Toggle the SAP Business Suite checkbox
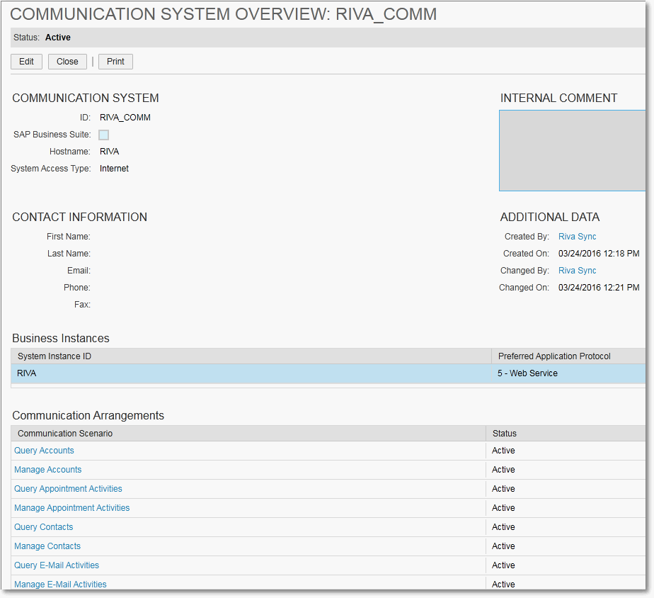The image size is (654, 598). pyautogui.click(x=103, y=135)
